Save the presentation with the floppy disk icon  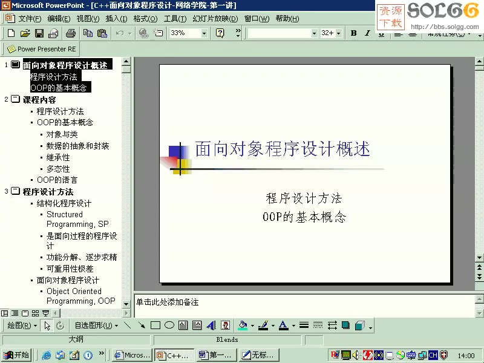tap(39, 33)
